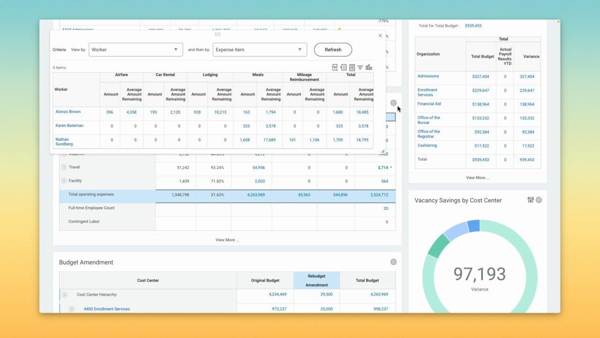Viewport: 600px width, 338px height.
Task: Open the grid preferences table icon
Action: (x=352, y=68)
